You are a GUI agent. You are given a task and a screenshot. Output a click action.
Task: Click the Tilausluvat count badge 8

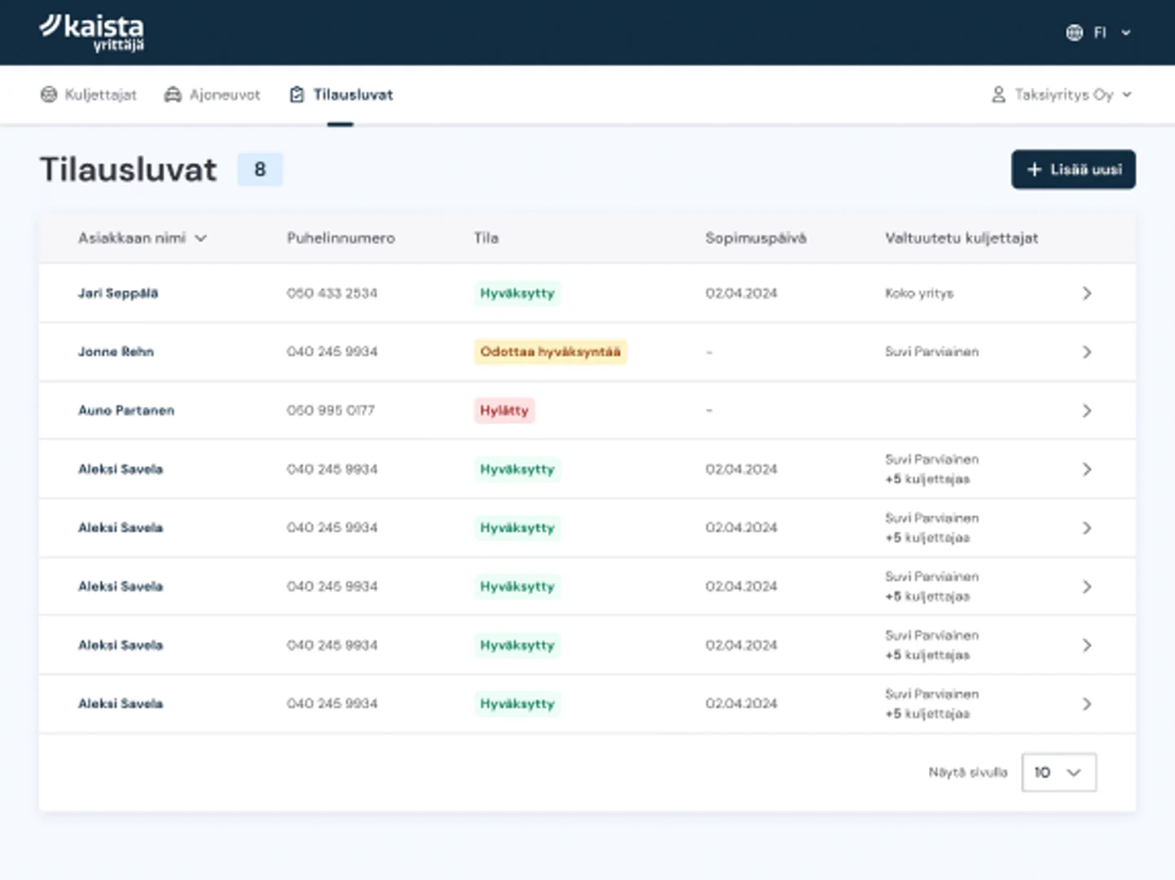click(x=260, y=169)
